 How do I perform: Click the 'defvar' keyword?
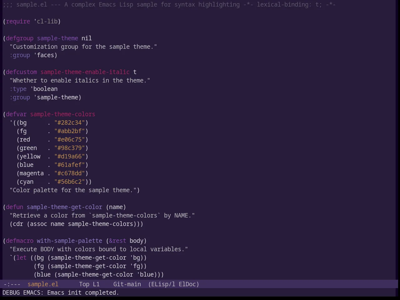click(16, 114)
